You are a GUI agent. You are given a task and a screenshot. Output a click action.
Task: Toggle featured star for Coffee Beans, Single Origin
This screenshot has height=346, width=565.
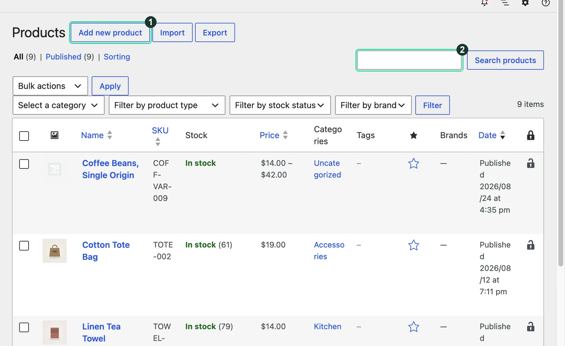pyautogui.click(x=414, y=163)
